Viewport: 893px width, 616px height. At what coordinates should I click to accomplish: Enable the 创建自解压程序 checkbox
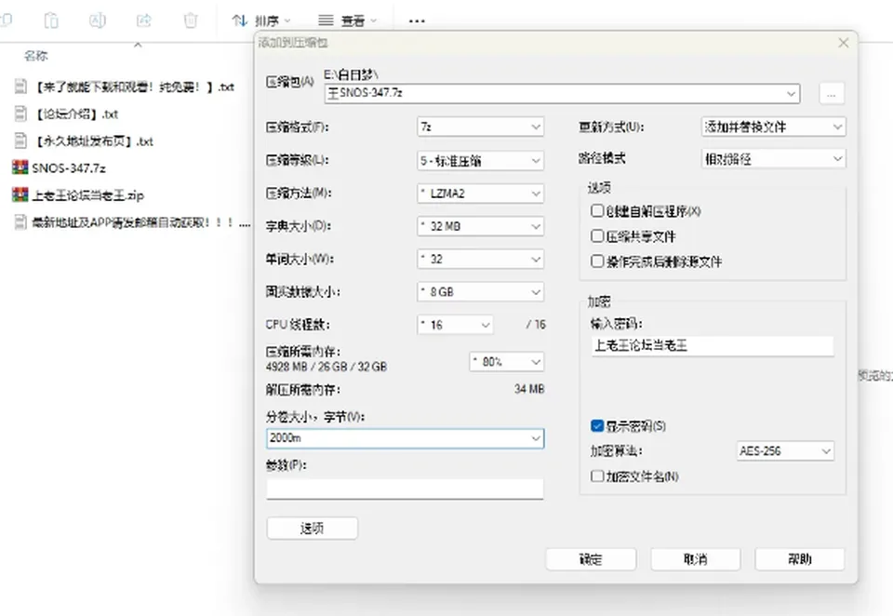pyautogui.click(x=597, y=211)
